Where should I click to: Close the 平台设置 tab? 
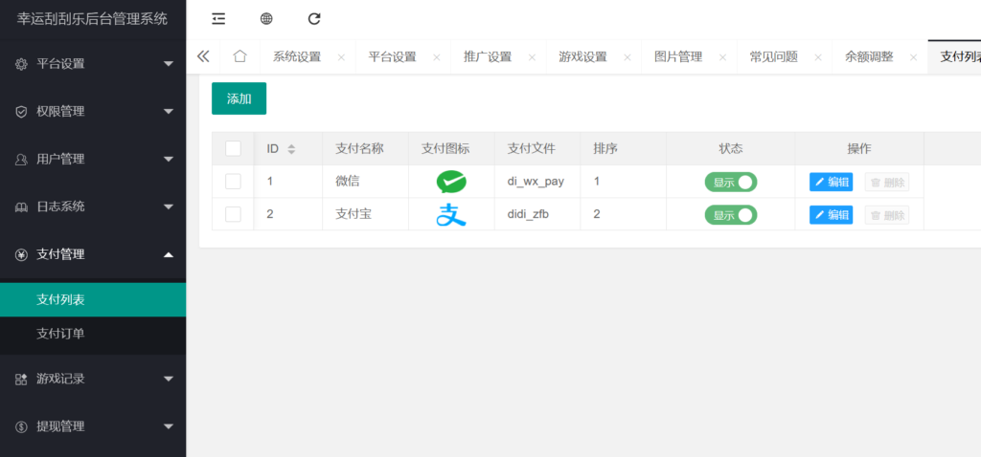[437, 57]
